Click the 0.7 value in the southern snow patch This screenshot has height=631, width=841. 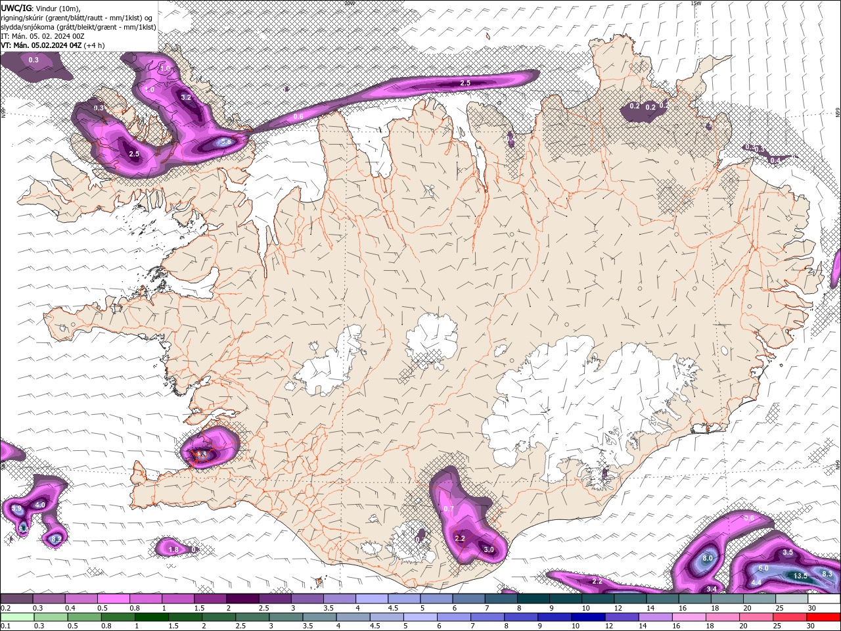click(449, 509)
